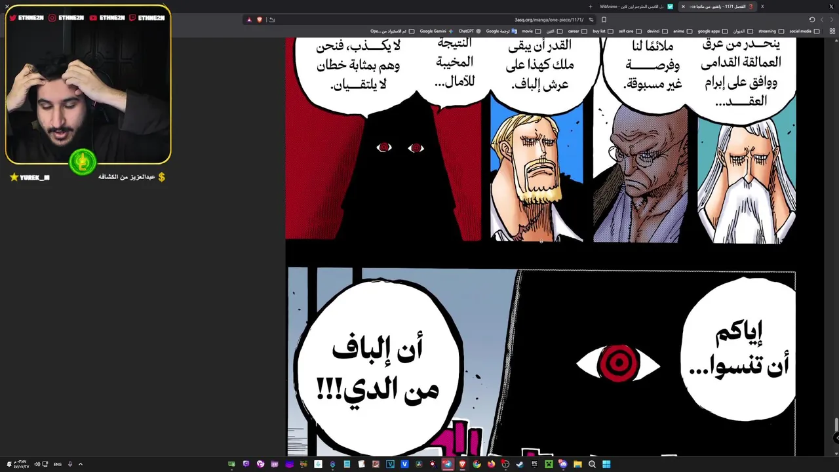This screenshot has height=472, width=839.
Task: Open the apps grid in bookmarks bar
Action: pos(833,31)
